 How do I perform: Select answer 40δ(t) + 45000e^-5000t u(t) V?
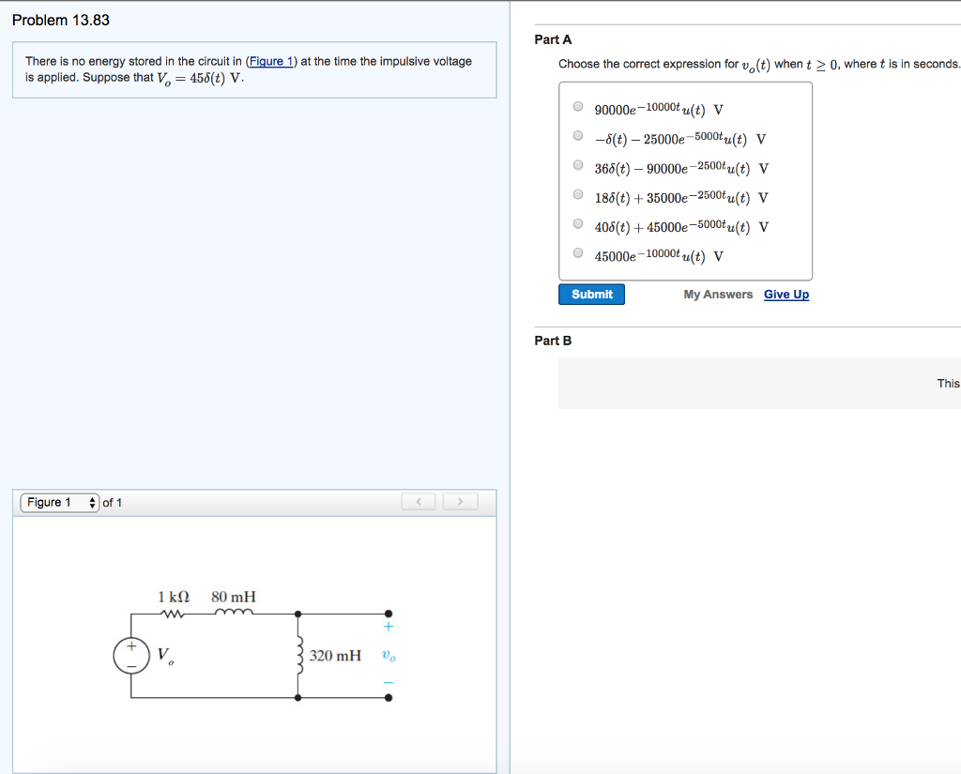click(x=578, y=222)
